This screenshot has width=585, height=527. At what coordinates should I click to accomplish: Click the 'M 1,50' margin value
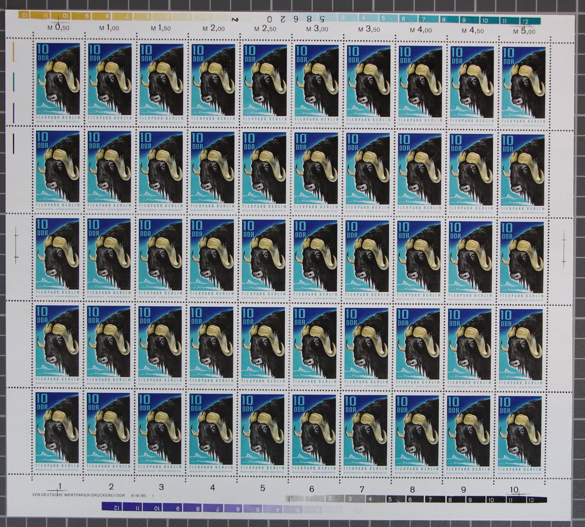pyautogui.click(x=161, y=28)
